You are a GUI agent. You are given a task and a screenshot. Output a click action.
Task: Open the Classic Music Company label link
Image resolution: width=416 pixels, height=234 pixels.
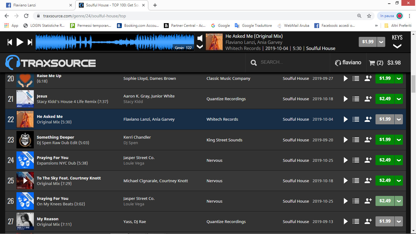(x=228, y=79)
